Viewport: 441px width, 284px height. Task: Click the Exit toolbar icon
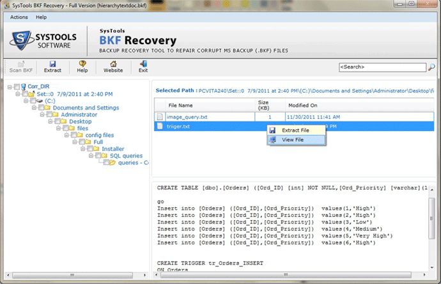click(x=143, y=63)
